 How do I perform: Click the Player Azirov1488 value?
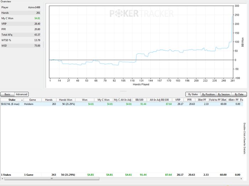coord(34,7)
